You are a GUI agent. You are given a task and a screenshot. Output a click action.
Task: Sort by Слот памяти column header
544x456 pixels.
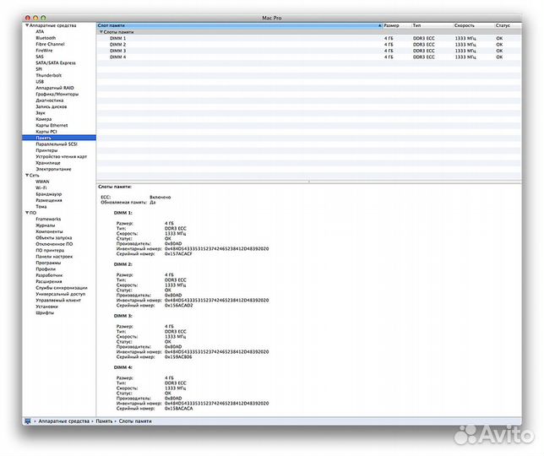[239, 25]
